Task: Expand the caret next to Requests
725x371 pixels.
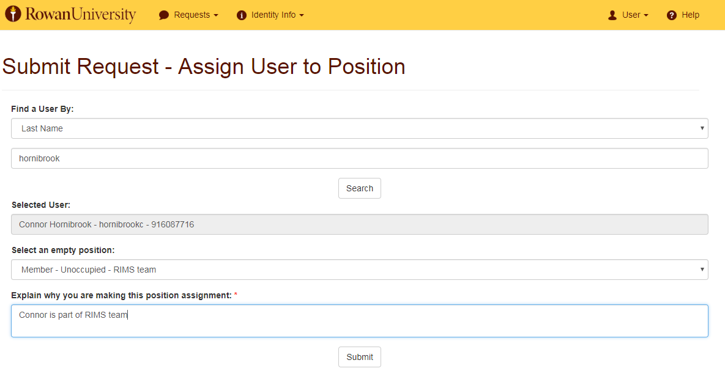Action: coord(216,15)
